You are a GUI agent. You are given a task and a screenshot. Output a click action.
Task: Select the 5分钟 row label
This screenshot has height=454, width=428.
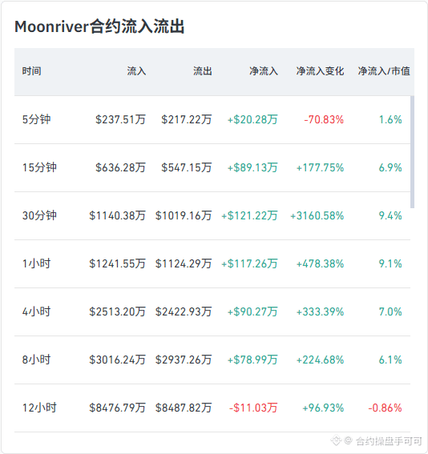pyautogui.click(x=37, y=119)
